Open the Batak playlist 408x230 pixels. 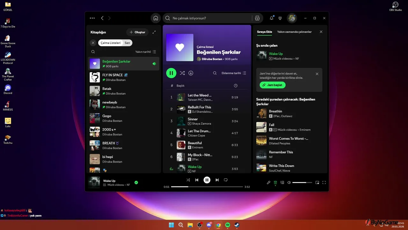click(x=124, y=91)
